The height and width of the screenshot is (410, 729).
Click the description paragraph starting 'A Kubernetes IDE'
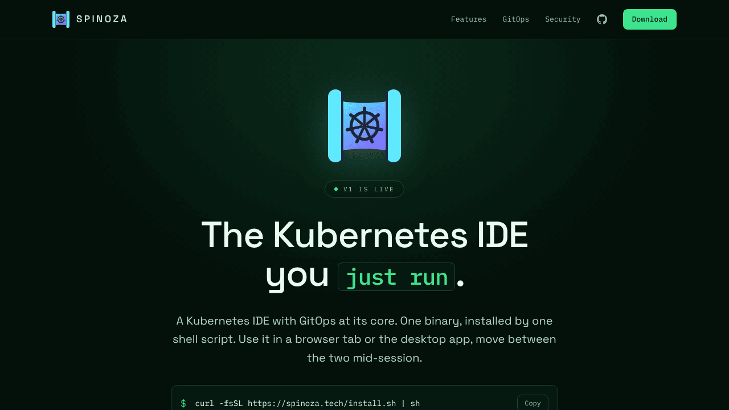coord(364,339)
